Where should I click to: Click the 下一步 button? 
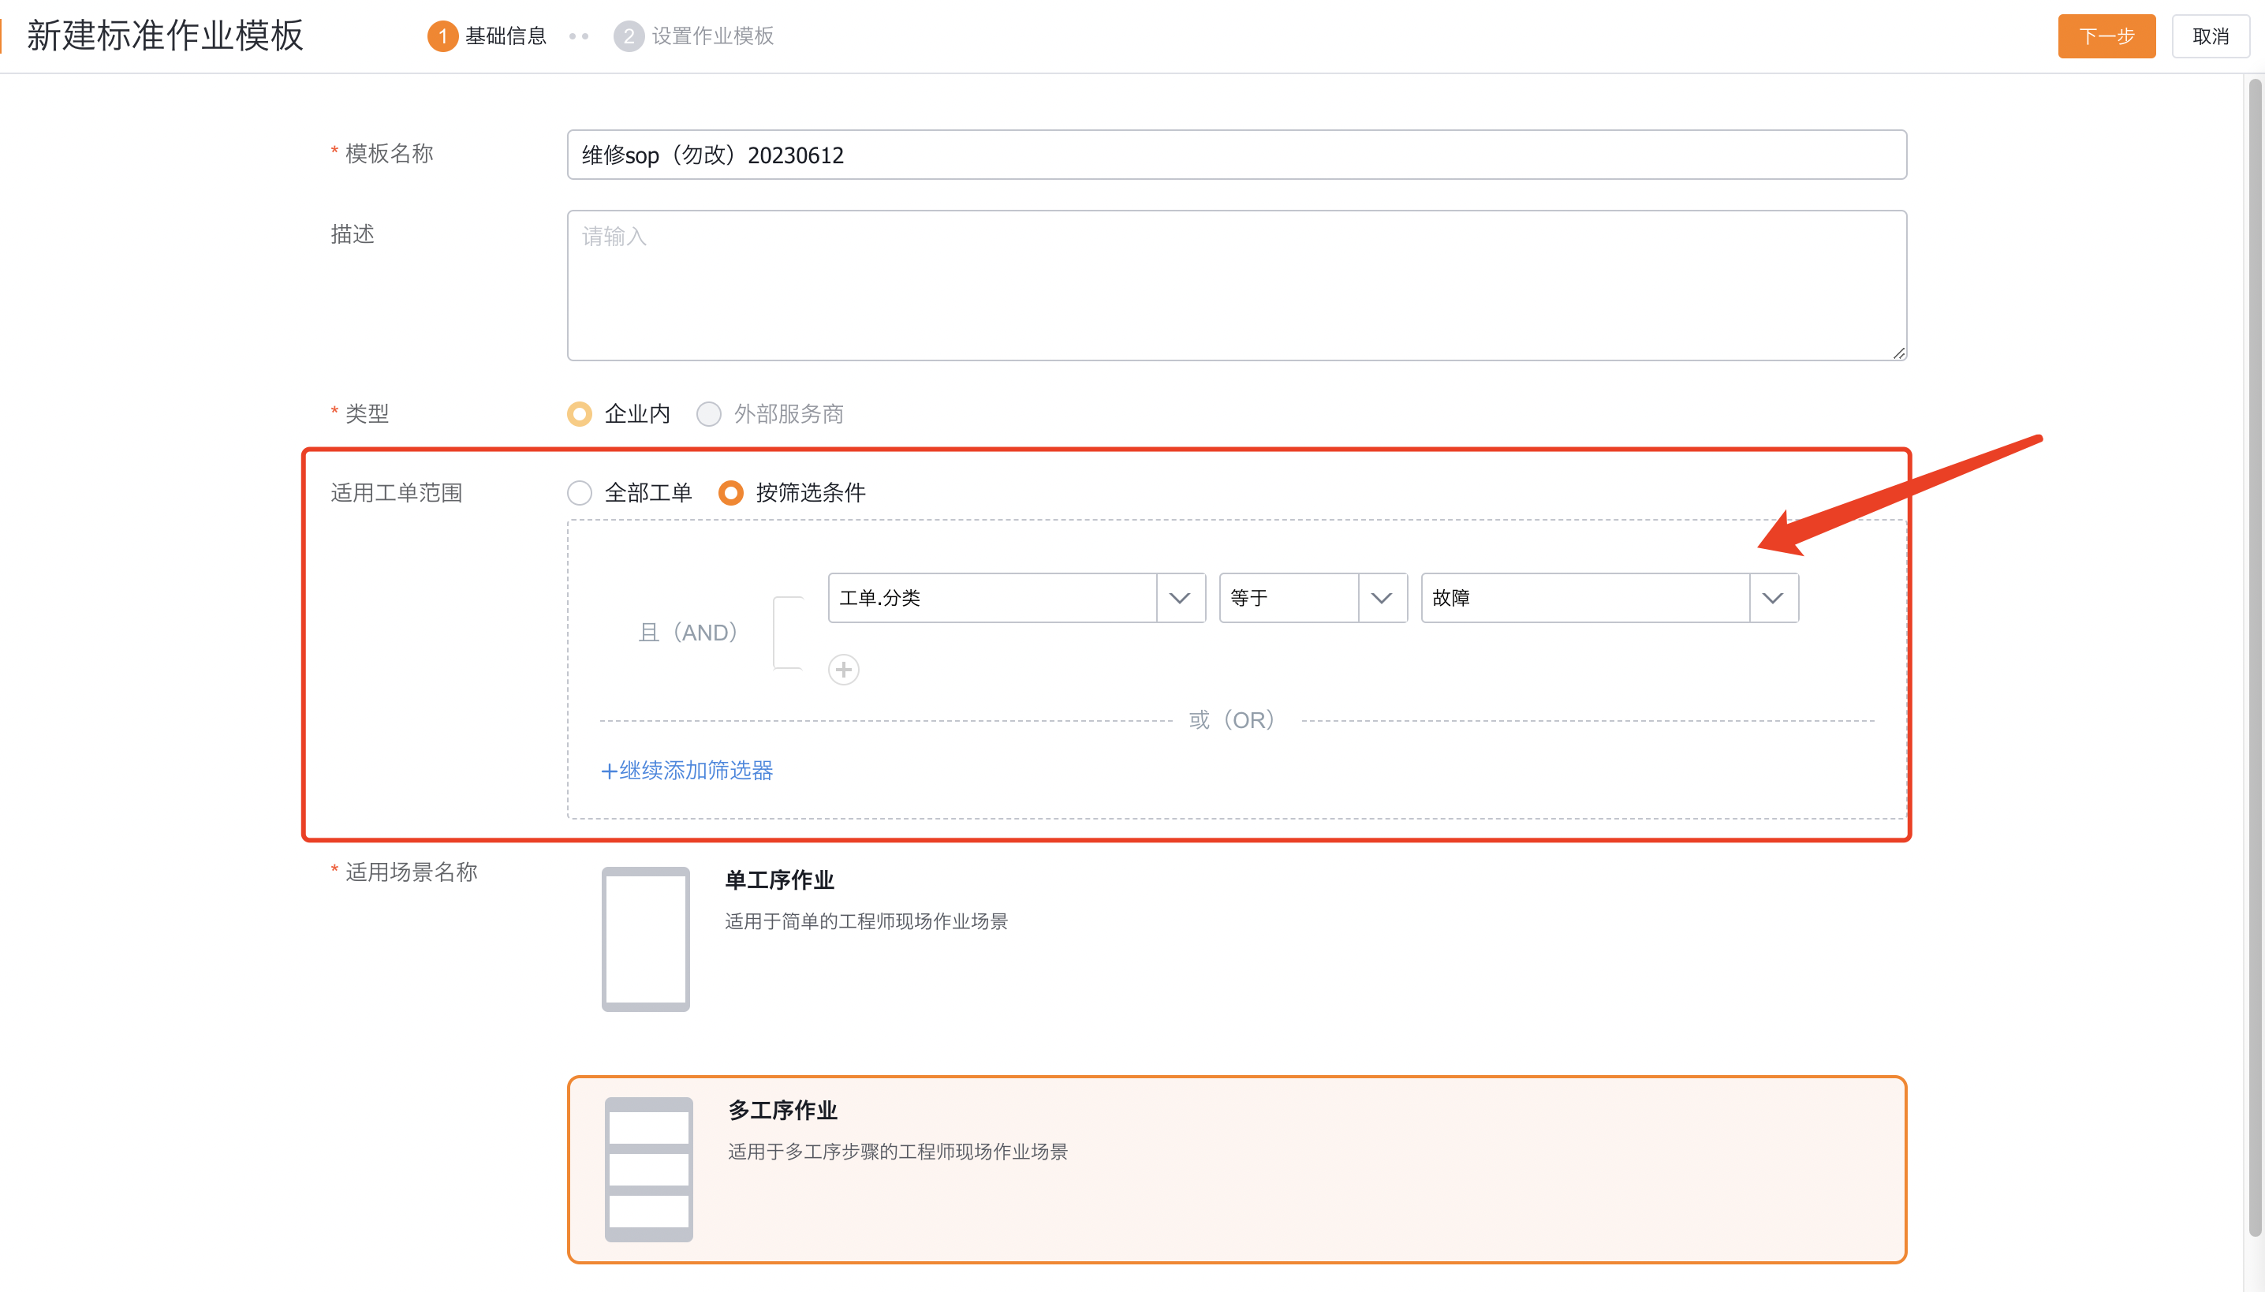click(2106, 36)
